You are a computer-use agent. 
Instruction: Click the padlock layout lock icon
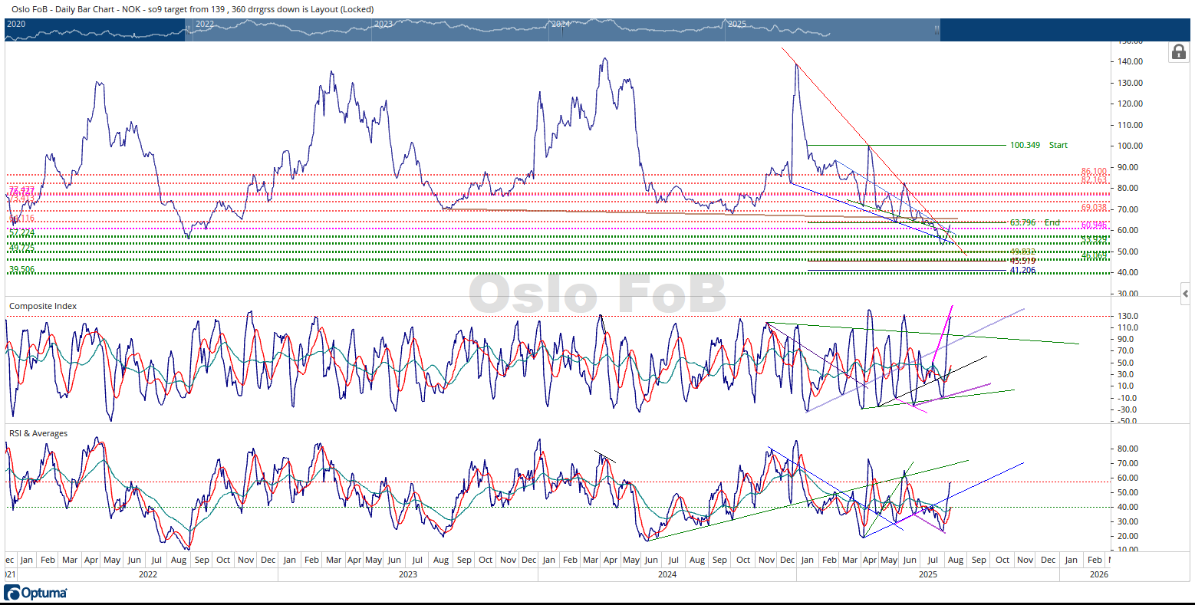pos(1177,52)
